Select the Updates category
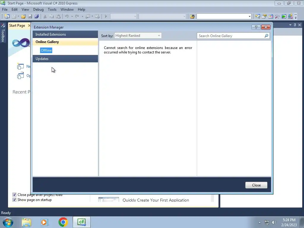 (65, 59)
